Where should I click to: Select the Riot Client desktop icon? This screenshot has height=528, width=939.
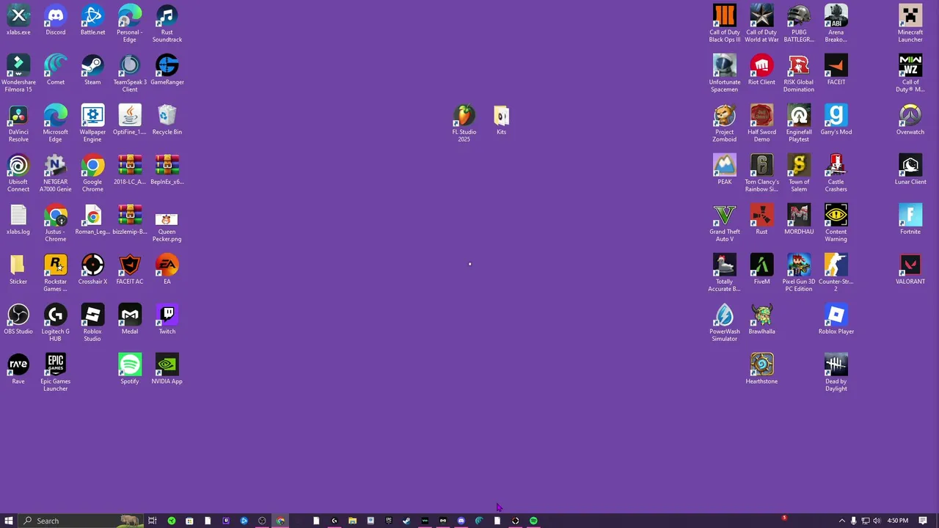tap(761, 70)
